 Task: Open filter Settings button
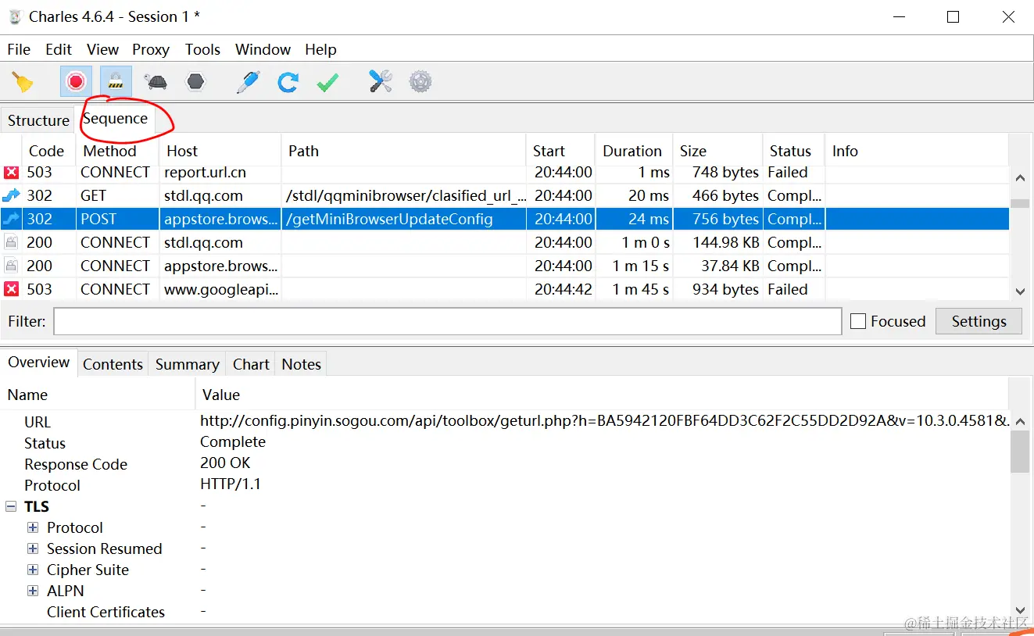979,321
